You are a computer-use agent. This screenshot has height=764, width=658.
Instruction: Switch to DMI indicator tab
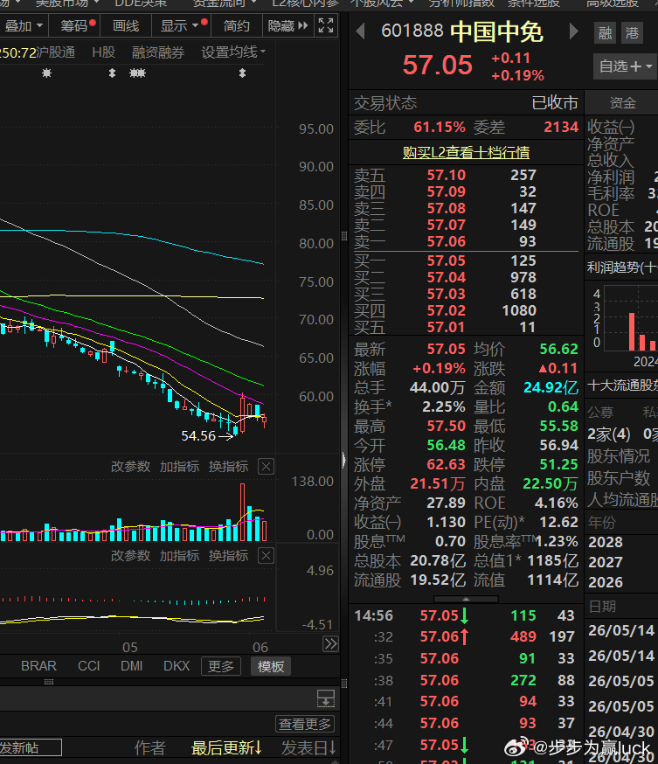click(131, 666)
